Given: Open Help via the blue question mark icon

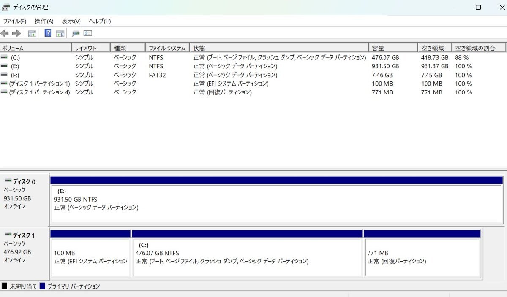Looking at the screenshot, I should (48, 33).
